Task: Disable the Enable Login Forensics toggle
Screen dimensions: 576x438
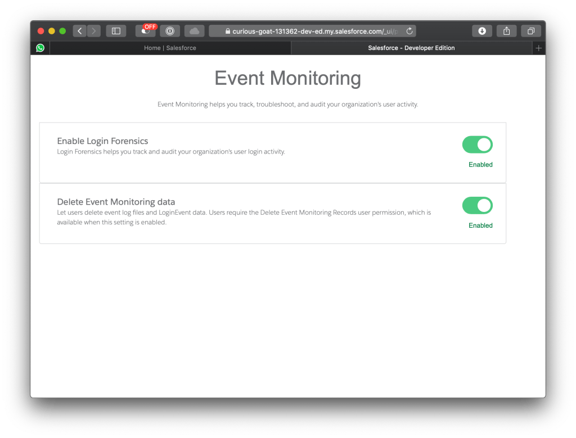Action: tap(477, 145)
